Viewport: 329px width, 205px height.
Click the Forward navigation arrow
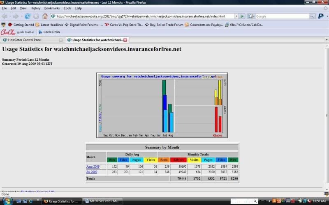coord(16,16)
